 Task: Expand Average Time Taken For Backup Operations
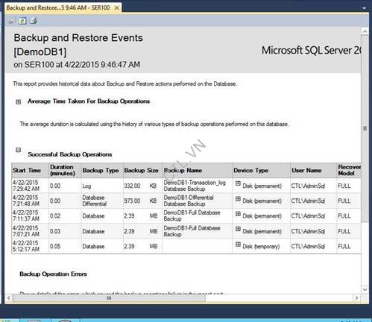19,101
